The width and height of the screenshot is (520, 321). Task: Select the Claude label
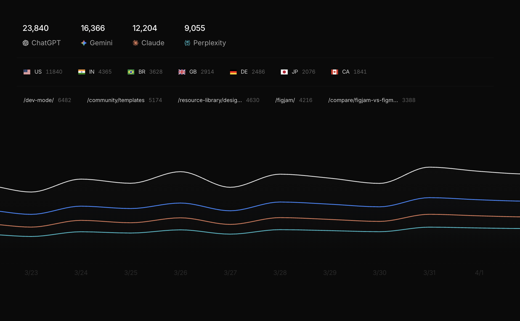[153, 43]
